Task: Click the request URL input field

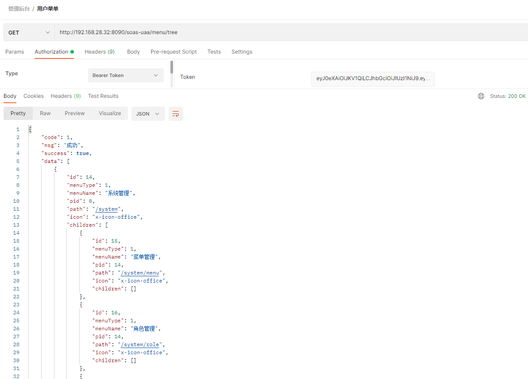Action: [x=288, y=32]
